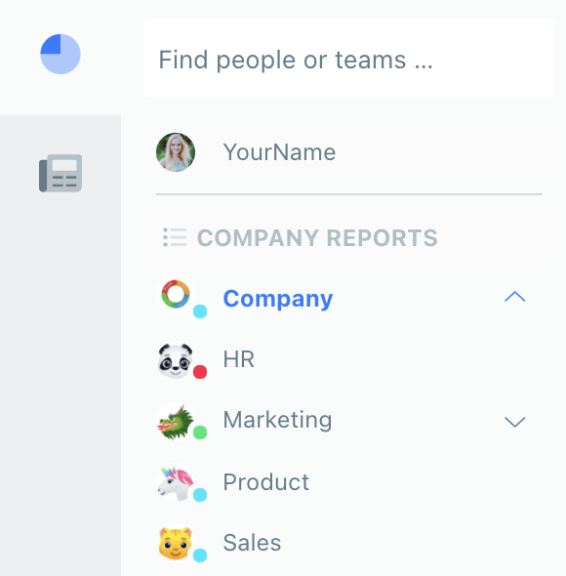
Task: Open the pie chart app logo
Action: (61, 54)
